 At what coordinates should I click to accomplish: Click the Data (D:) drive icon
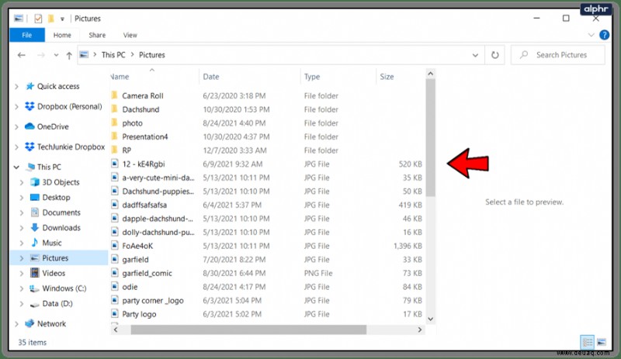(x=35, y=304)
